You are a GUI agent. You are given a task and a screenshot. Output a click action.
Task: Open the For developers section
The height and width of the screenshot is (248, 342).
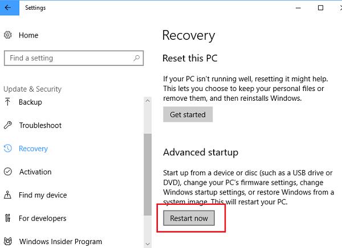pos(42,219)
